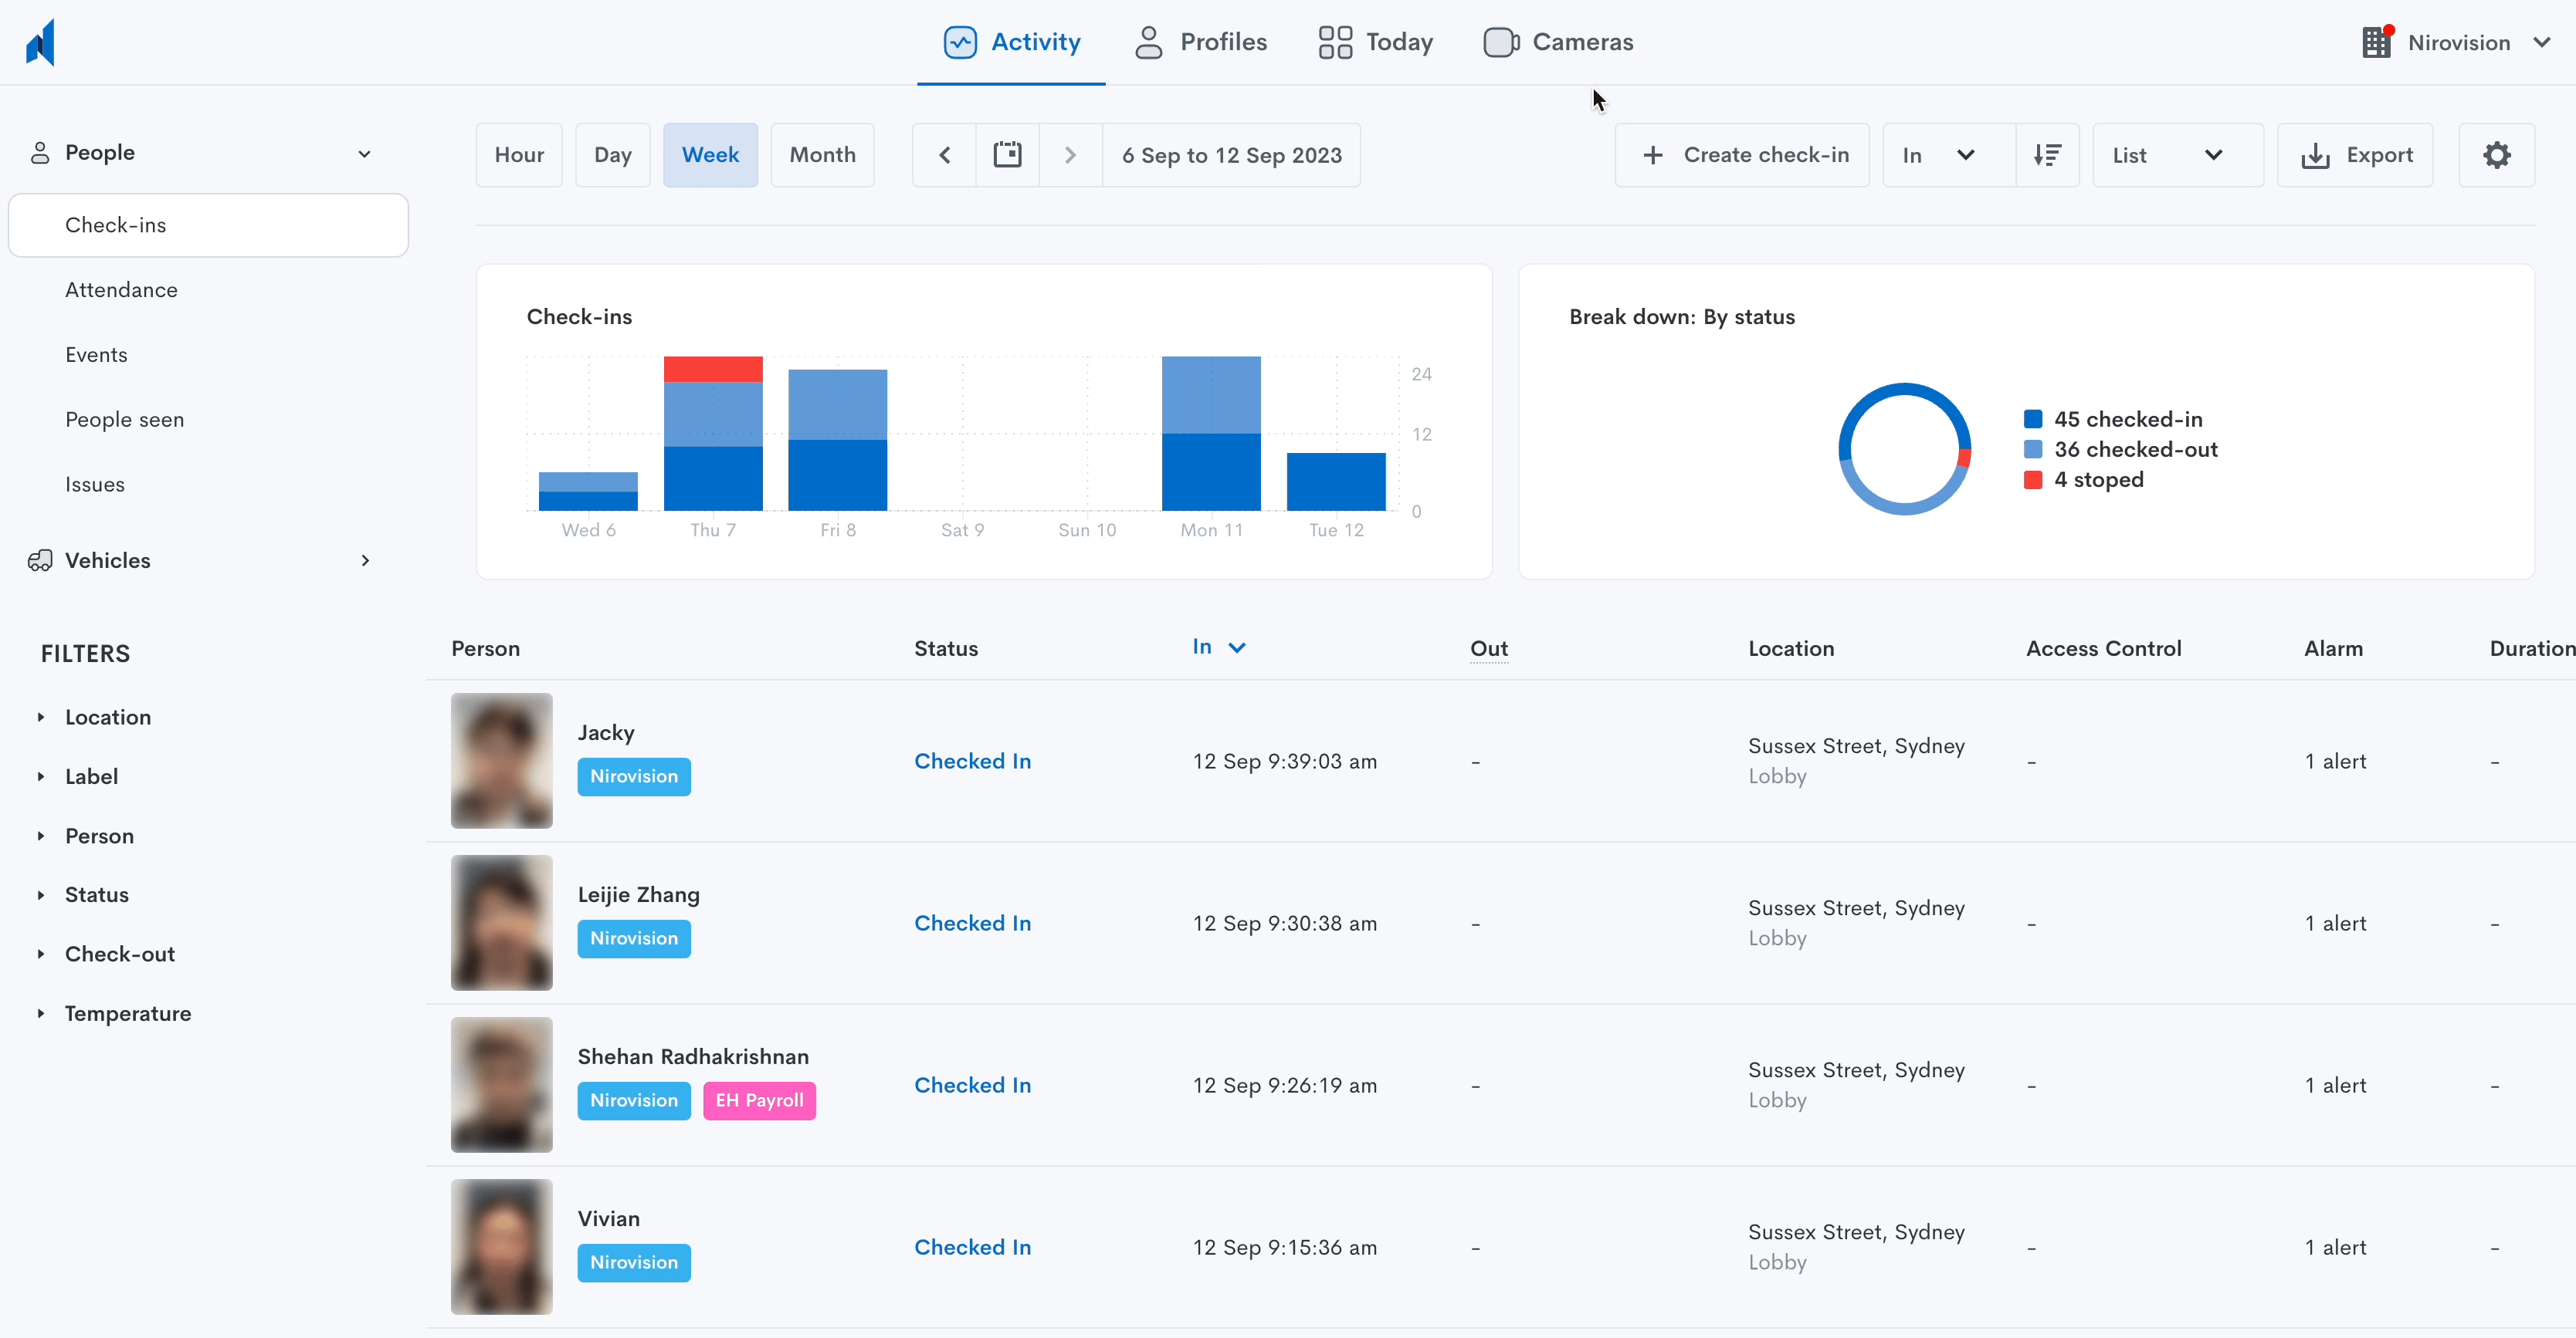Click Jacky's Nirovision label tag
Screen dimensions: 2576x1338
[x=633, y=776]
